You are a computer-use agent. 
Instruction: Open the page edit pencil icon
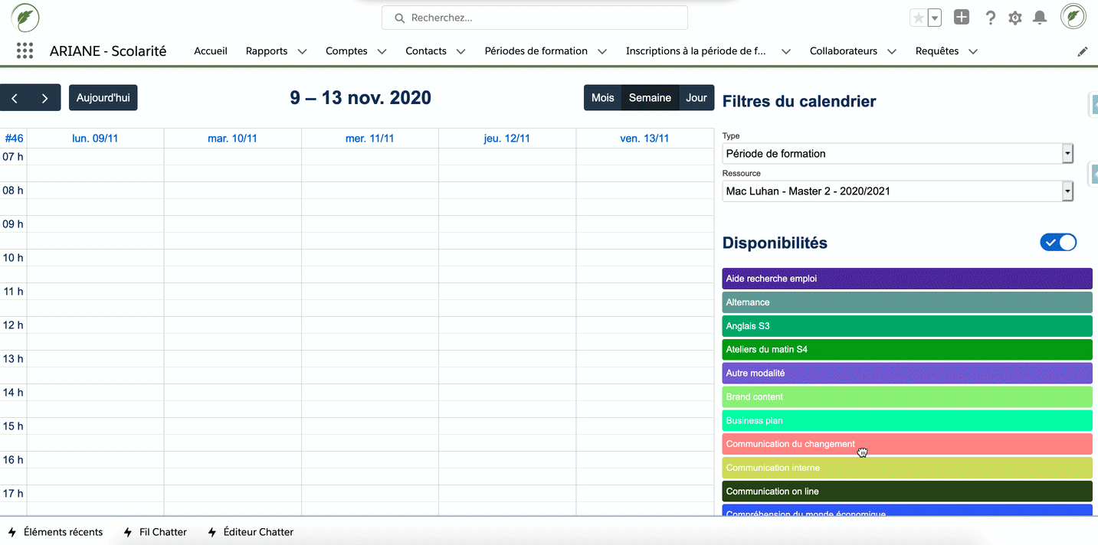click(x=1082, y=51)
